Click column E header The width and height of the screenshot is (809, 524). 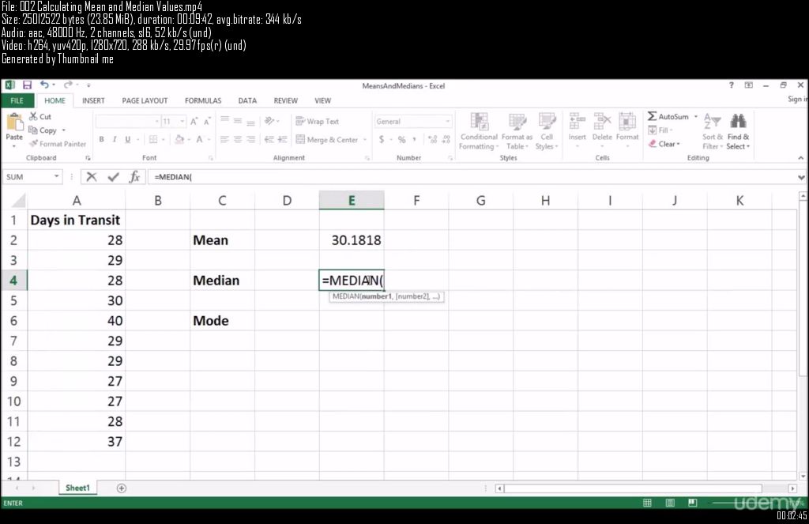pos(352,200)
